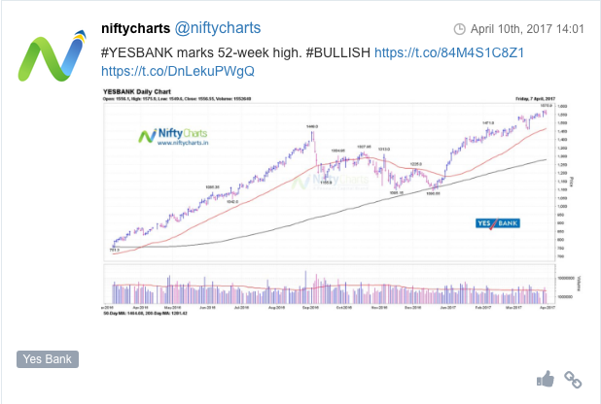Click the YESBANK Daily Chart title
The height and width of the screenshot is (404, 601).
click(137, 91)
